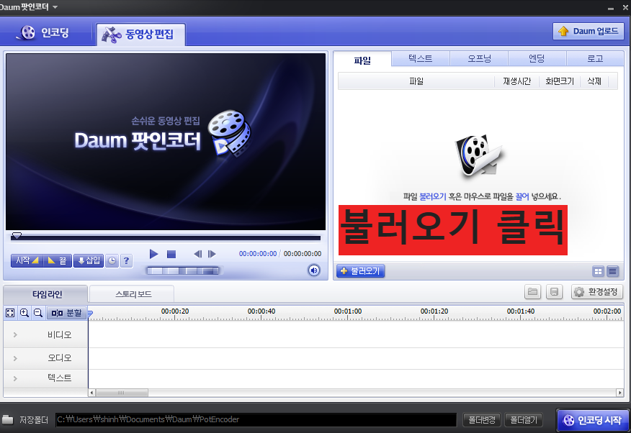Open the 파일 tab

(x=362, y=60)
